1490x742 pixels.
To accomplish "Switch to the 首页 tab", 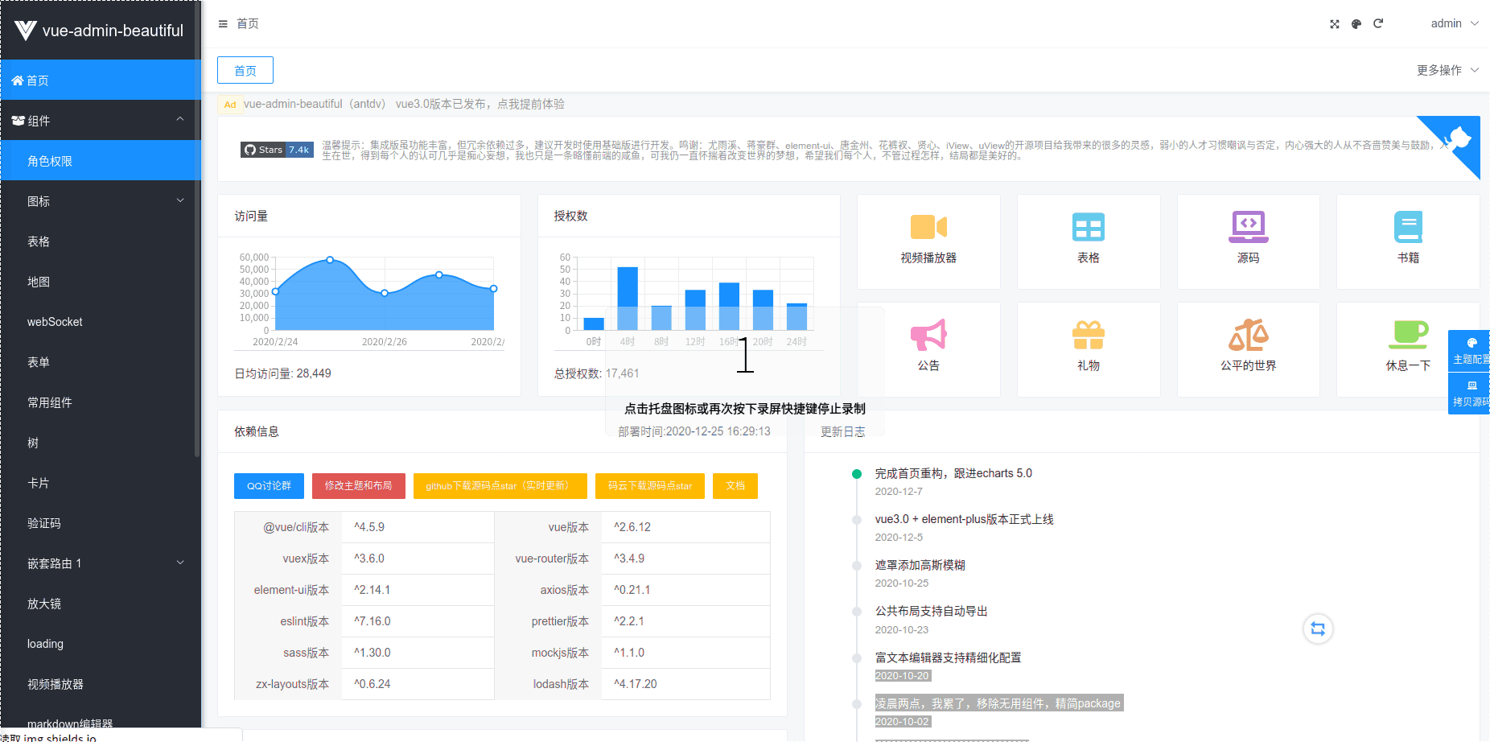I will pyautogui.click(x=245, y=70).
